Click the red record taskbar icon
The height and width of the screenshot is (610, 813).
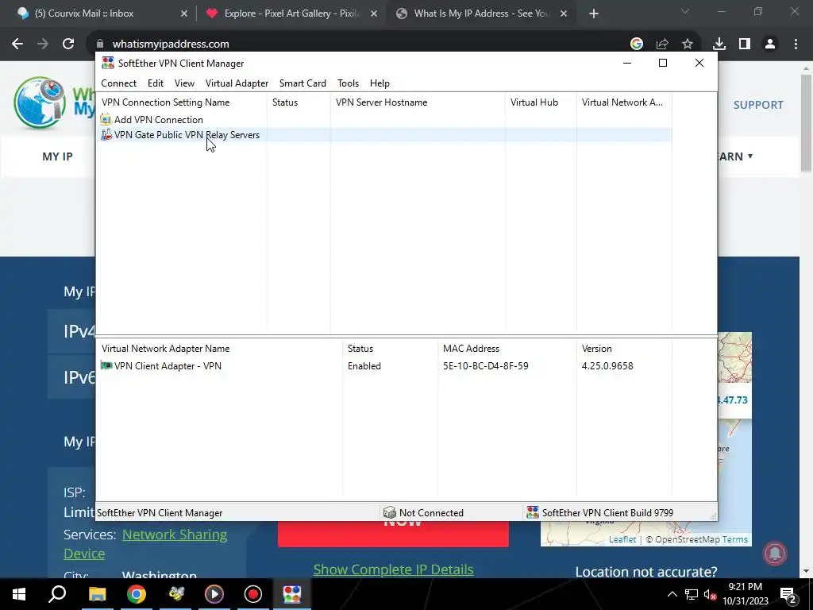coord(253,594)
